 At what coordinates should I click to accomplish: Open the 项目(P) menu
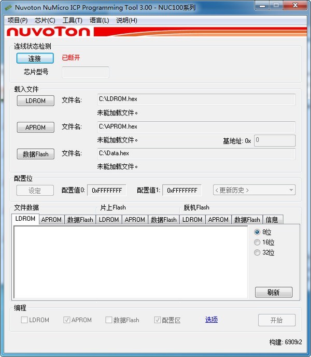(x=18, y=21)
